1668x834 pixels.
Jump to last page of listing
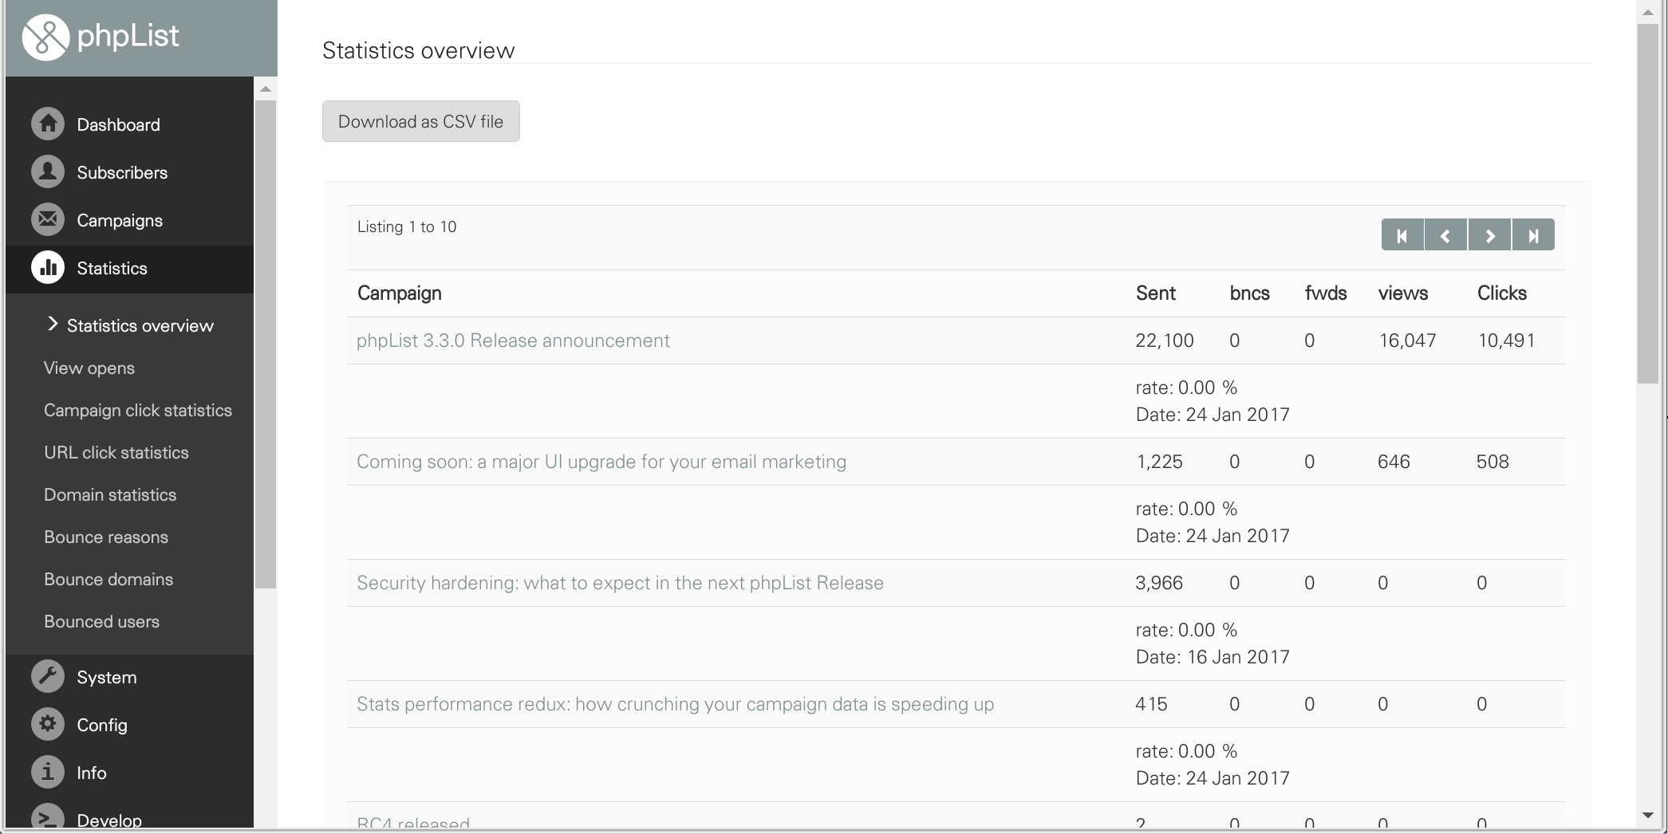pos(1532,235)
